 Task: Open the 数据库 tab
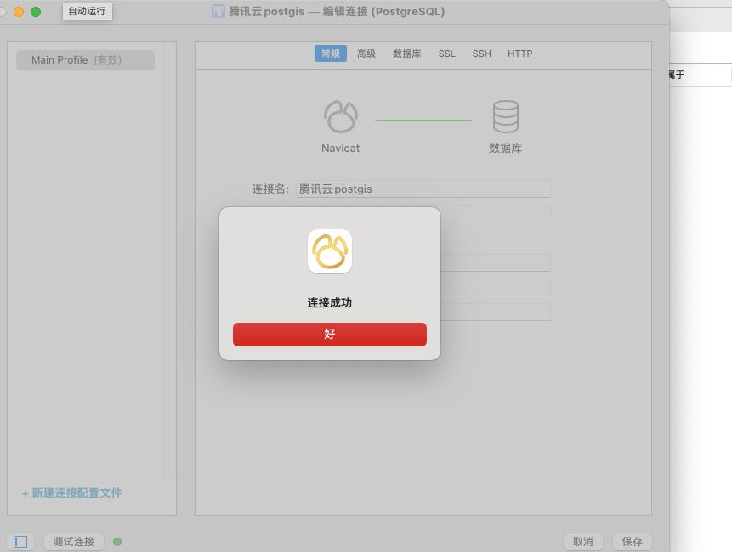pos(407,54)
